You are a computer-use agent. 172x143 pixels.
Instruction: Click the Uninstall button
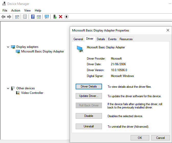pos(89,126)
